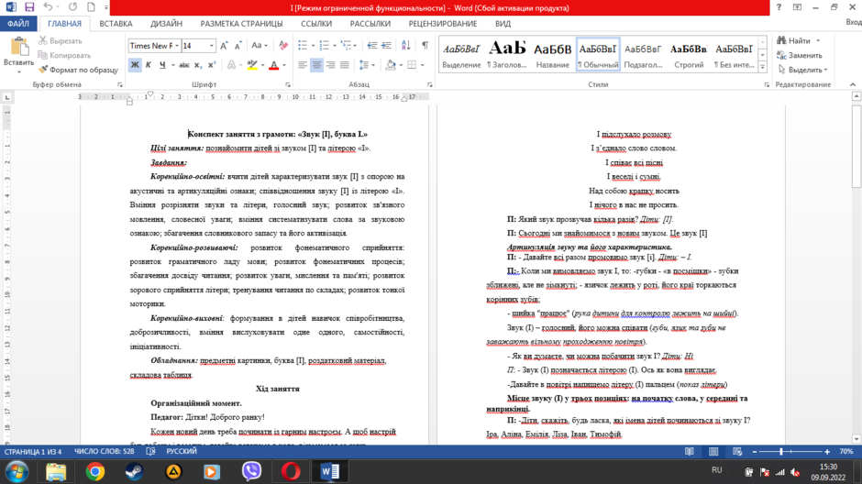Image resolution: width=862 pixels, height=484 pixels.
Task: Decrease font size with shrink icon
Action: tap(238, 46)
